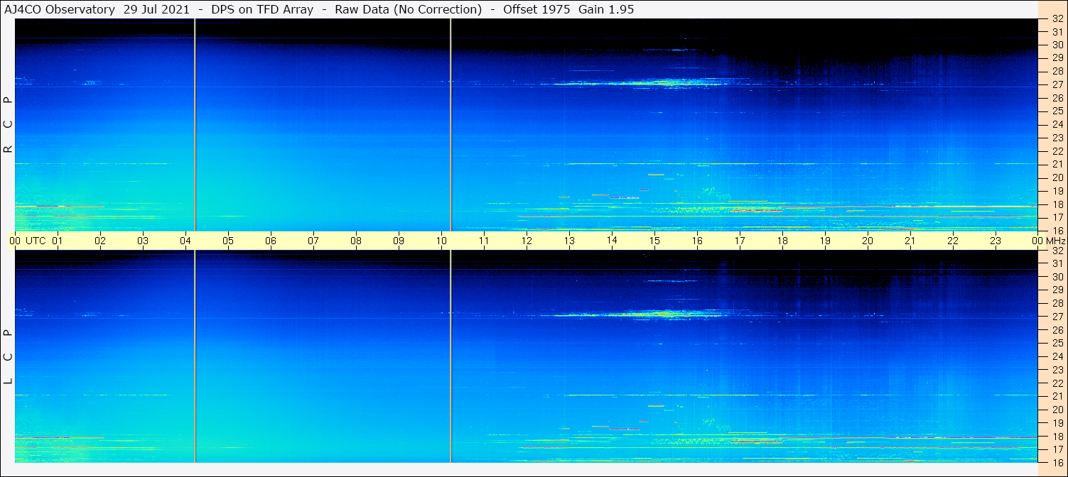Viewport: 1068px width, 477px height.
Task: Click LCP yellow vertical marker after 04 UTC
Action: (195, 356)
